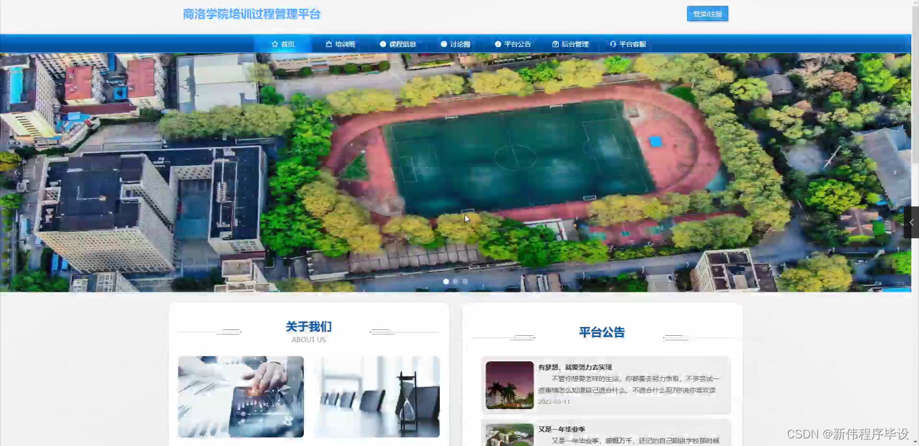The height and width of the screenshot is (446, 919).
Task: Open the 首页 navigation tab
Action: tap(283, 44)
